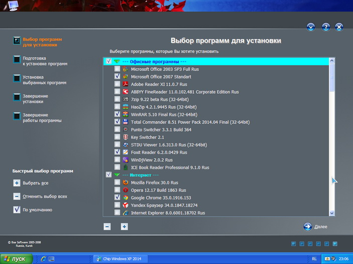353x264 pixels.
Task: Click the Mozilla Firefox 30.0 icon
Action: pyautogui.click(x=126, y=182)
